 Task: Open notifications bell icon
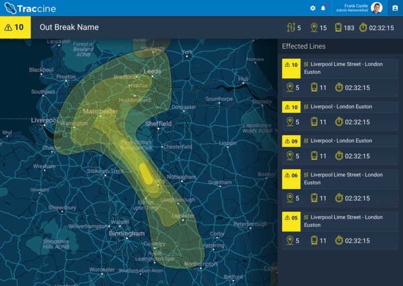324,8
